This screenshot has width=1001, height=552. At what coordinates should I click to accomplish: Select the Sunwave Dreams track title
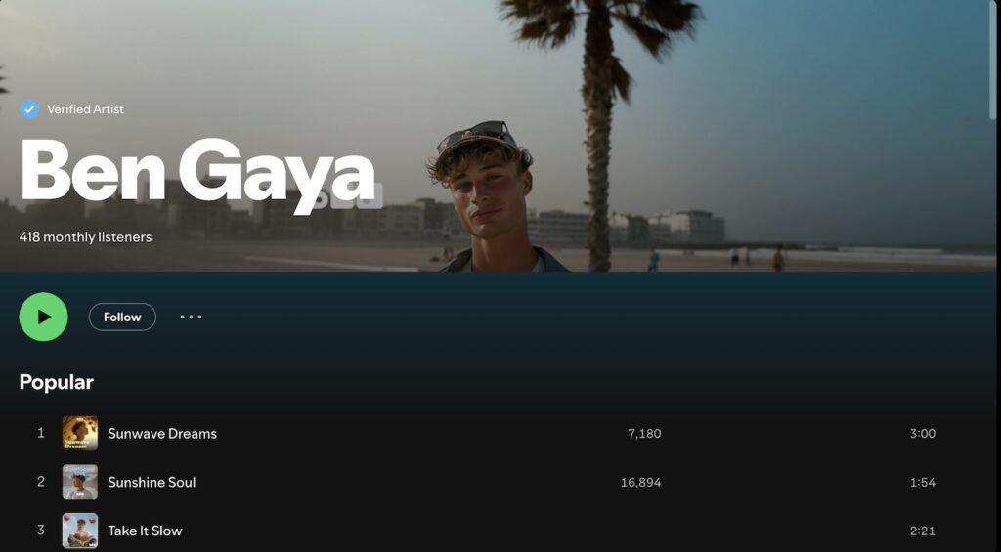(x=162, y=434)
